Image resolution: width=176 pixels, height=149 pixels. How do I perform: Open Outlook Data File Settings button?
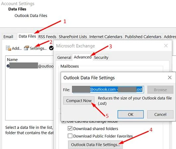click(x=95, y=144)
